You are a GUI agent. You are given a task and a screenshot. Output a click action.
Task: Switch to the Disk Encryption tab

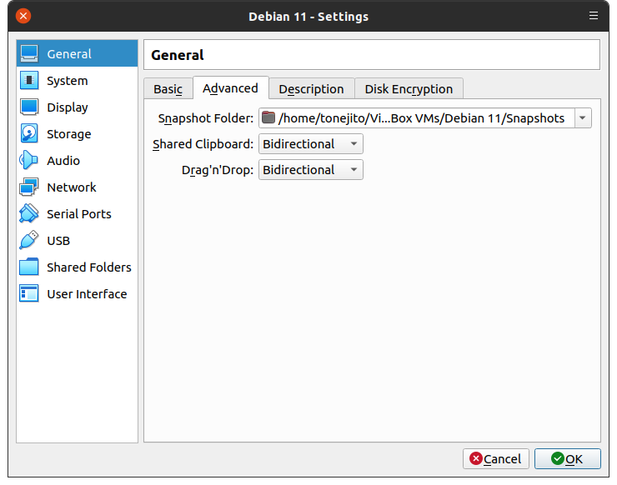point(409,89)
